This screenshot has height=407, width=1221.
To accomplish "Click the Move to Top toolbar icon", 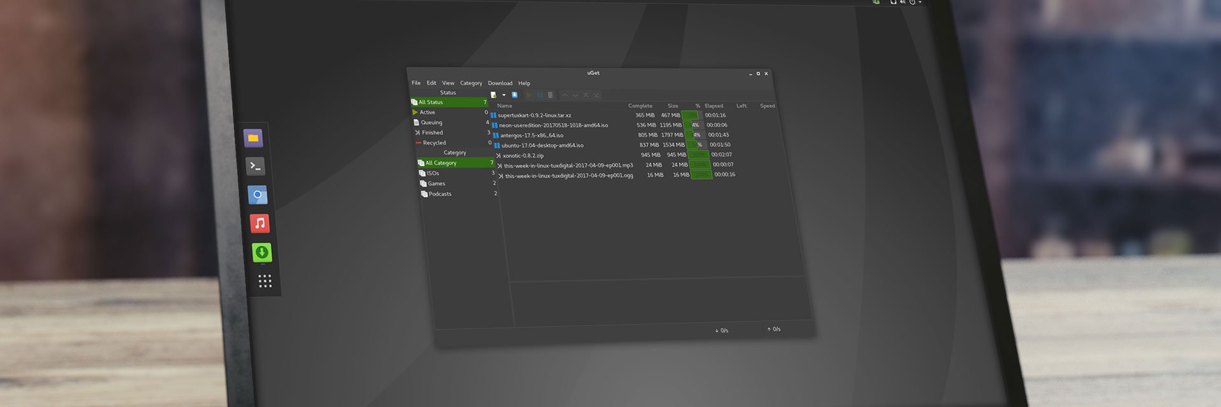I will pyautogui.click(x=586, y=95).
